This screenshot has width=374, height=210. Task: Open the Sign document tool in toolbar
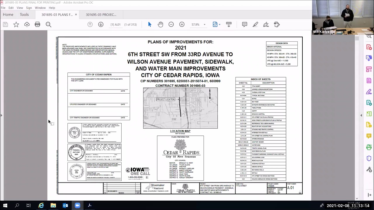tap(266, 24)
